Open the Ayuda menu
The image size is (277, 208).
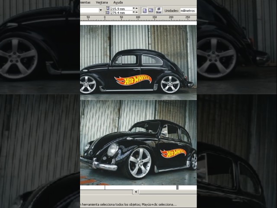pyautogui.click(x=118, y=3)
